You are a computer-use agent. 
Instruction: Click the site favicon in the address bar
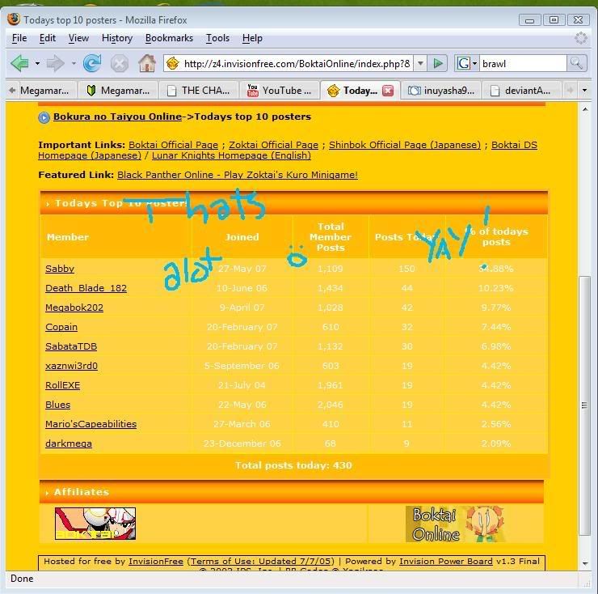pyautogui.click(x=173, y=63)
